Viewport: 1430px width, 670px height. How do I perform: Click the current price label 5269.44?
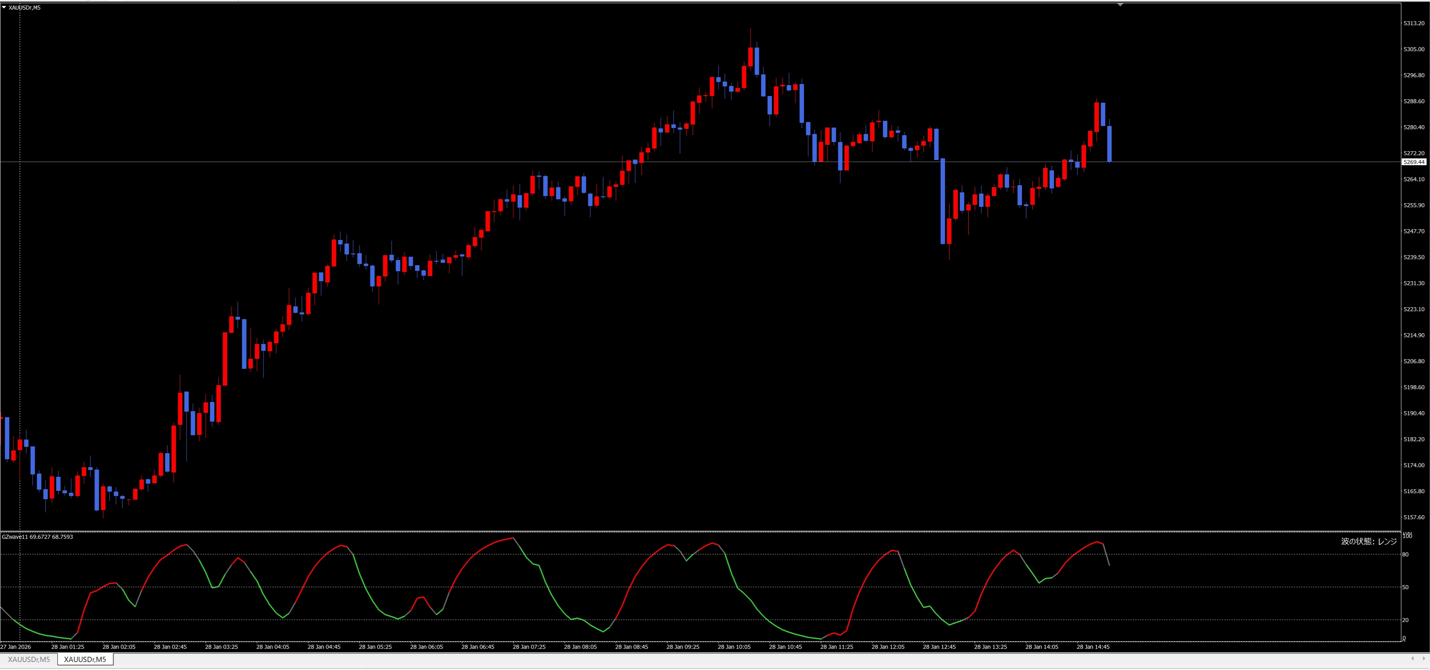point(1413,162)
